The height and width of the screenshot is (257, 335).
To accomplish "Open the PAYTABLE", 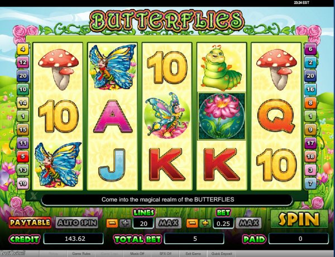I will point(30,222).
